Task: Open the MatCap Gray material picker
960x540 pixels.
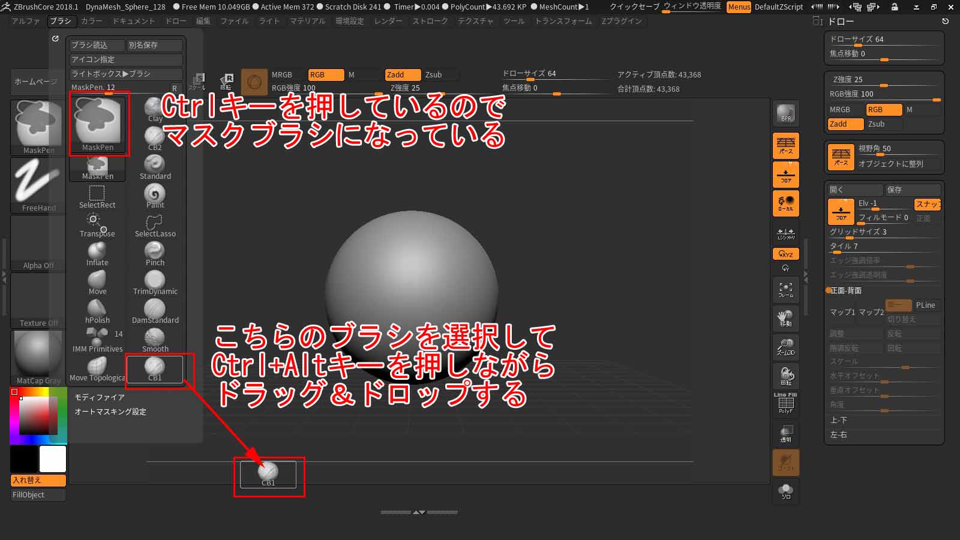Action: [38, 358]
